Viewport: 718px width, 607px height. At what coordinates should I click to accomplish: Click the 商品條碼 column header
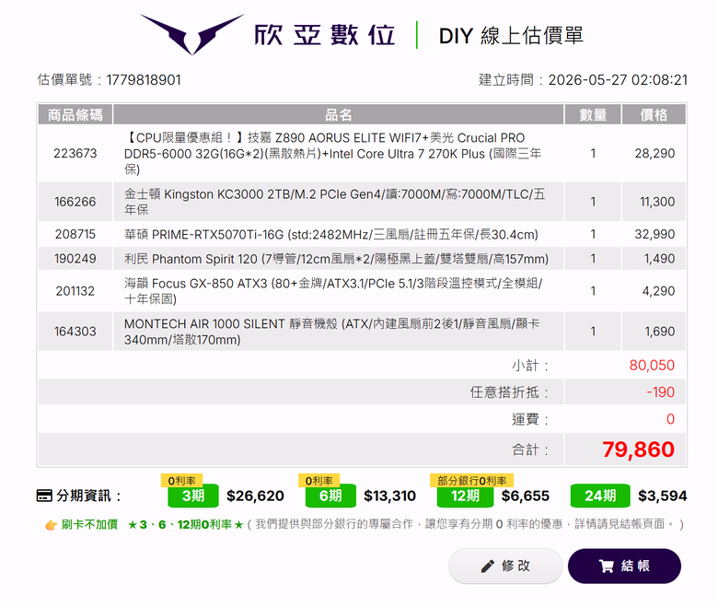click(x=75, y=114)
